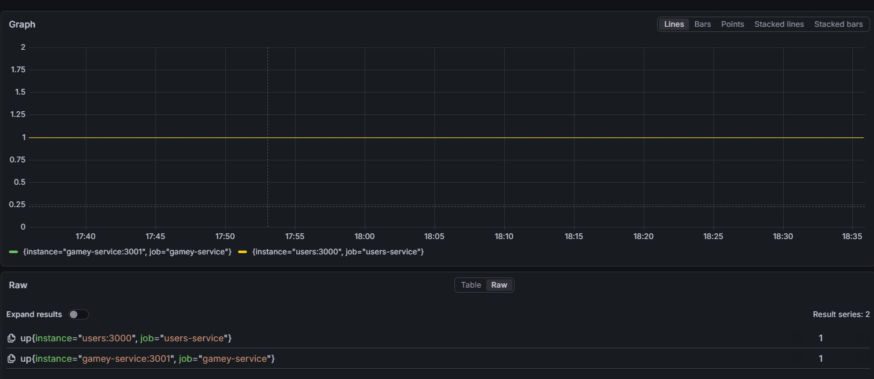Click the green gamey-service legend marker
This screenshot has height=379, width=874.
click(13, 251)
